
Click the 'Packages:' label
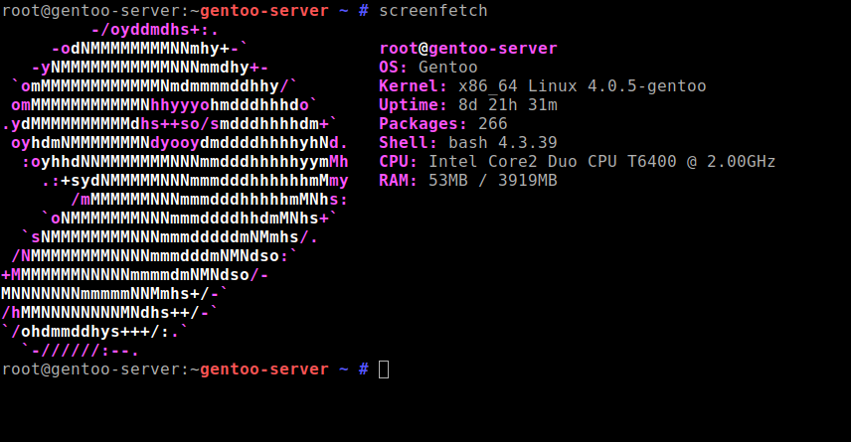[x=423, y=123]
